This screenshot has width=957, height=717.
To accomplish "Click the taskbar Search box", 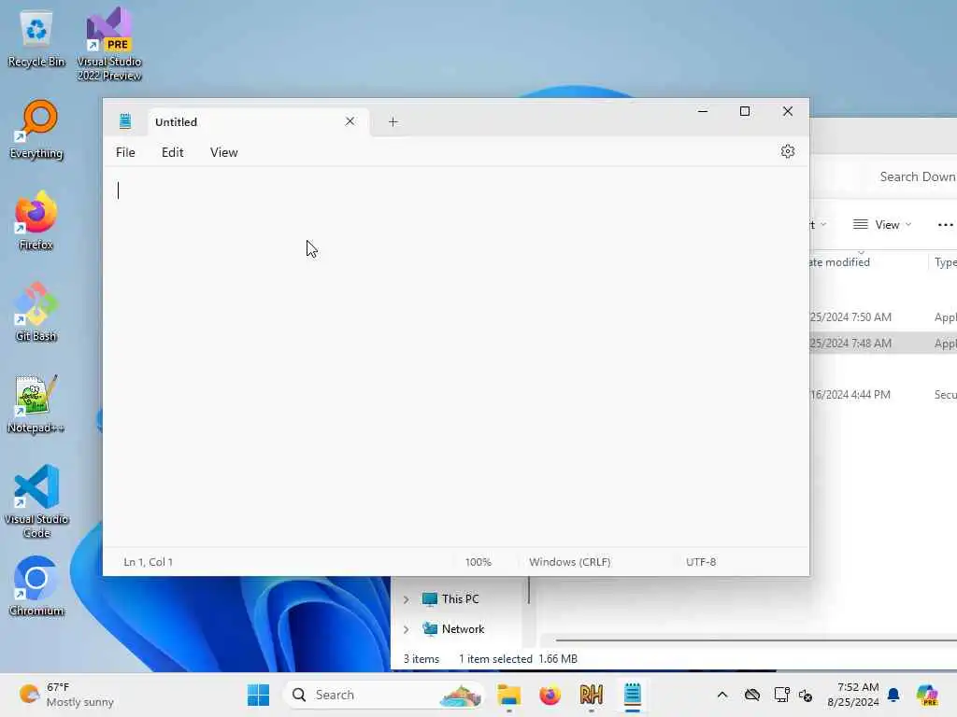I will click(383, 695).
